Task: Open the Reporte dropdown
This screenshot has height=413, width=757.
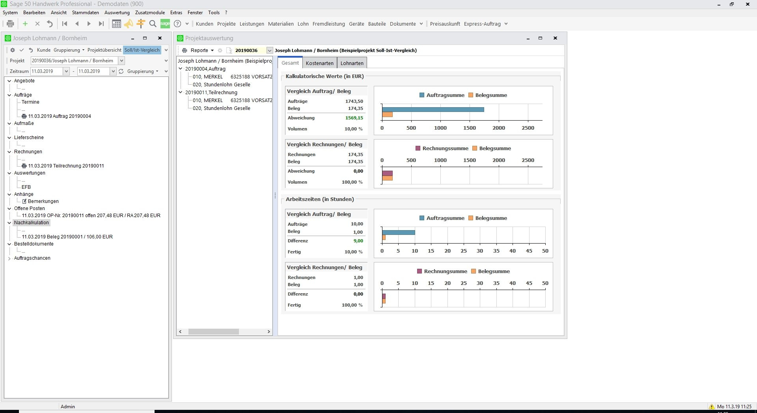Action: [212, 50]
